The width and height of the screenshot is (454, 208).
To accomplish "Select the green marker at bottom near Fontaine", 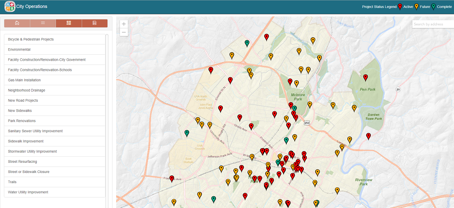I will point(214,199).
